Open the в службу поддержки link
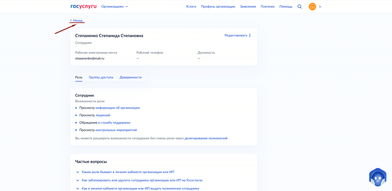392x191 pixels. point(114,123)
